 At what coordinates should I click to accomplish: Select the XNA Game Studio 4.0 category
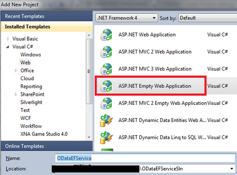click(44, 134)
